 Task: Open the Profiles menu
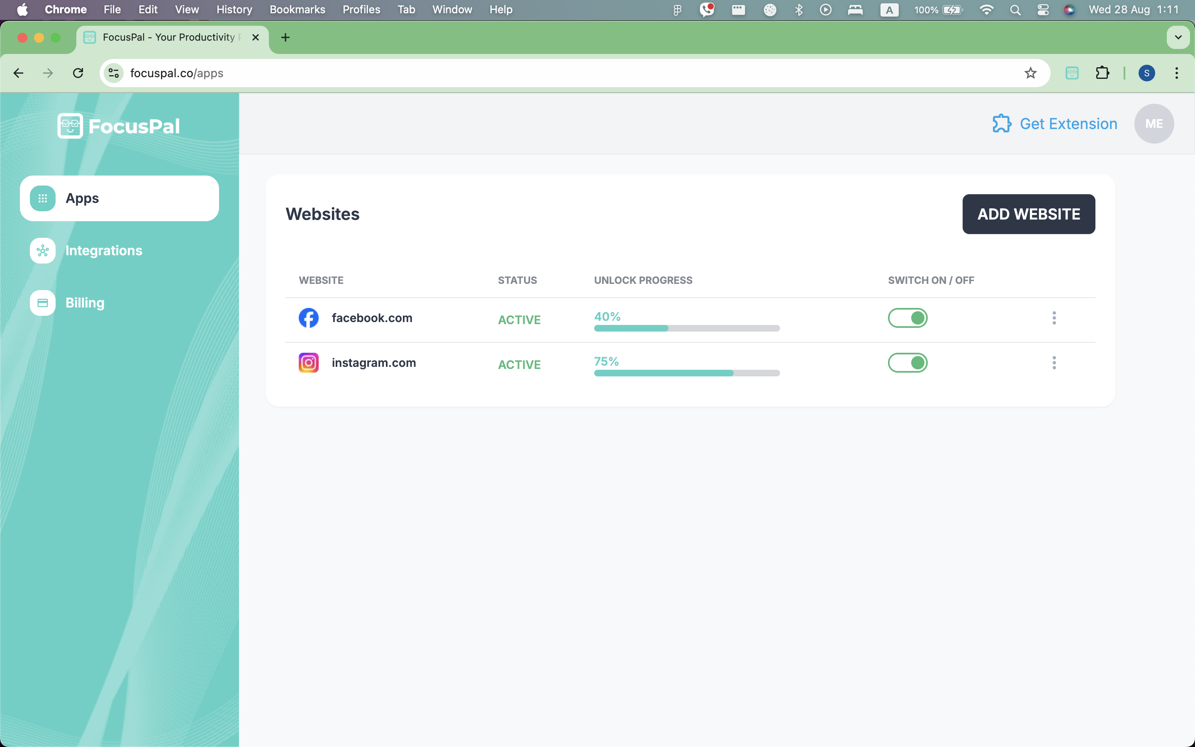(361, 10)
